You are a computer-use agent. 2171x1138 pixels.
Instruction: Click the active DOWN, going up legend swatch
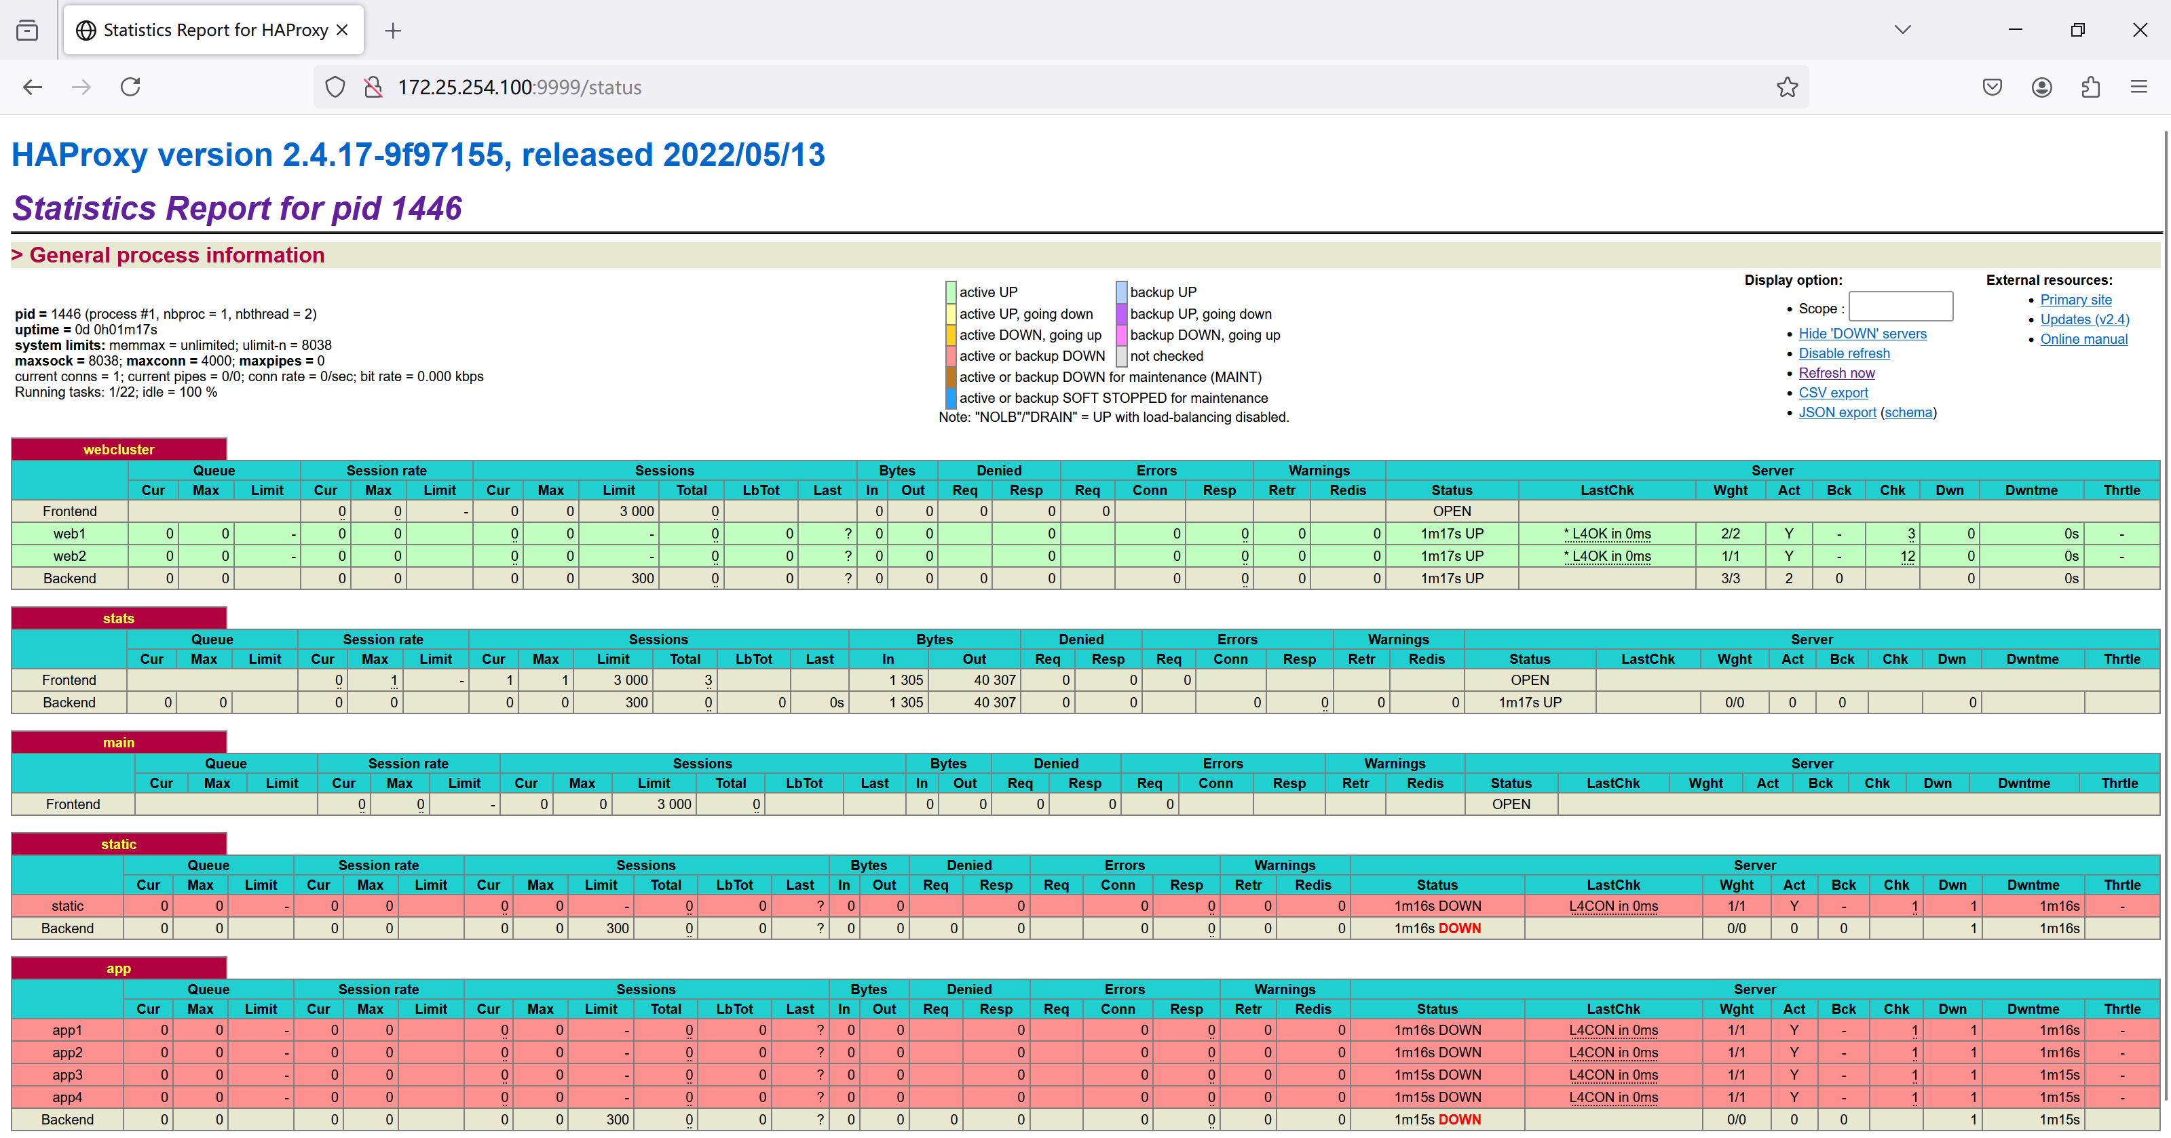point(951,334)
